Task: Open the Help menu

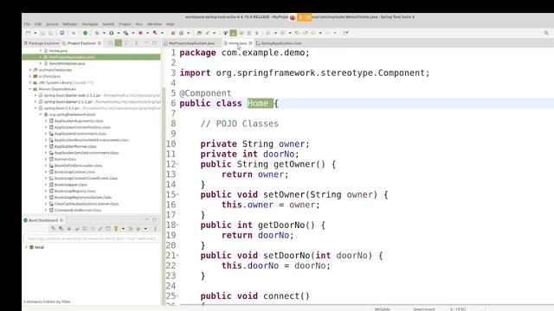Action: 170,24
